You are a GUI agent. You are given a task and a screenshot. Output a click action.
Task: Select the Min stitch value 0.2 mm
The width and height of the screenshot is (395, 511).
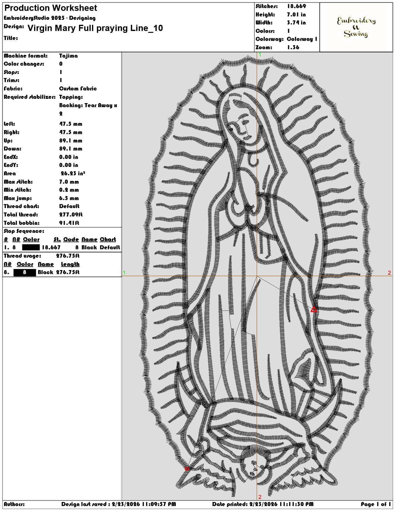pyautogui.click(x=69, y=190)
